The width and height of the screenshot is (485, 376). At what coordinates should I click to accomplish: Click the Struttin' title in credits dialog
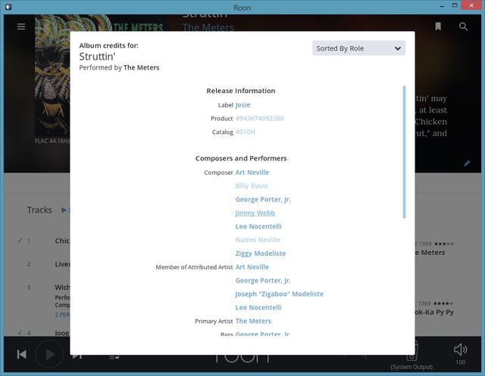point(97,57)
